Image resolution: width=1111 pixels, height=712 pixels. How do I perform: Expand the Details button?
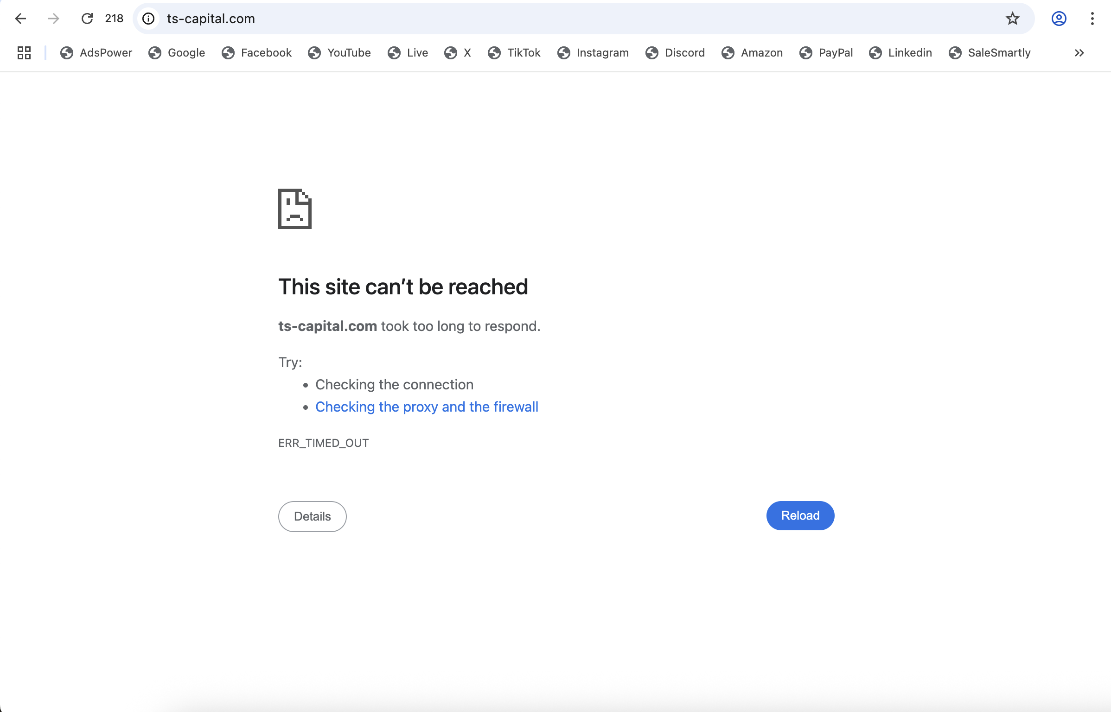point(312,516)
